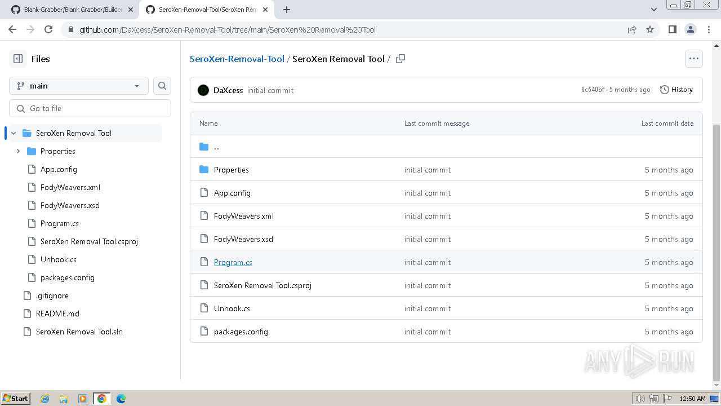Open SeroXen Removal Tool.csproj in table

(x=262, y=285)
